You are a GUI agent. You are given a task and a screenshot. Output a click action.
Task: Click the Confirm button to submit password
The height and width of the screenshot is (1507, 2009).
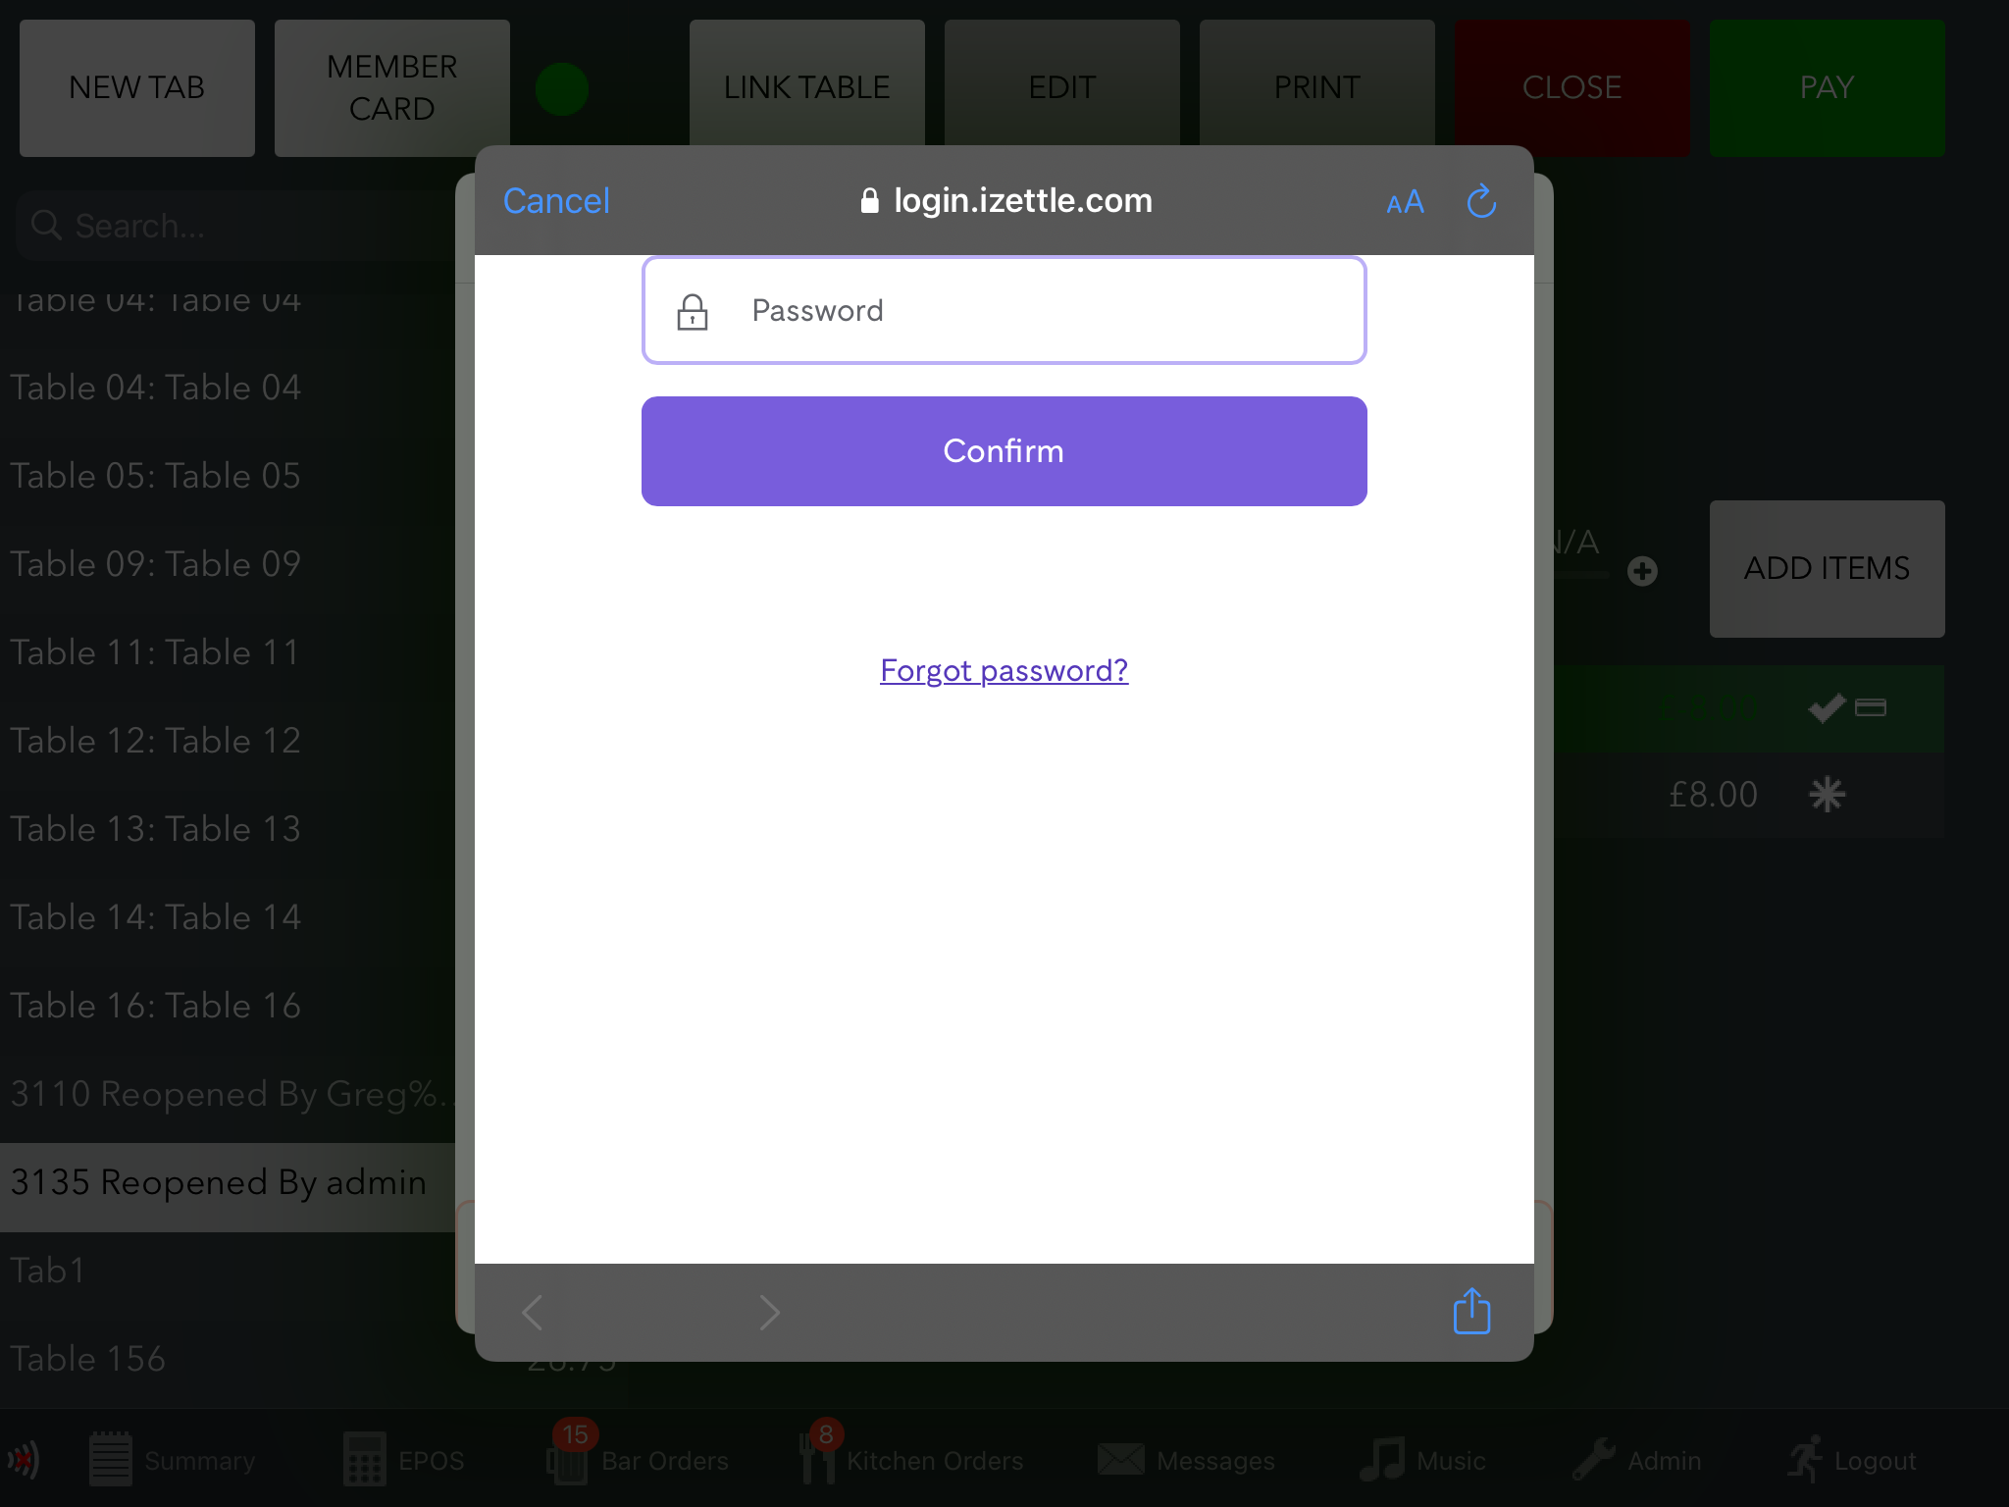pyautogui.click(x=1004, y=451)
